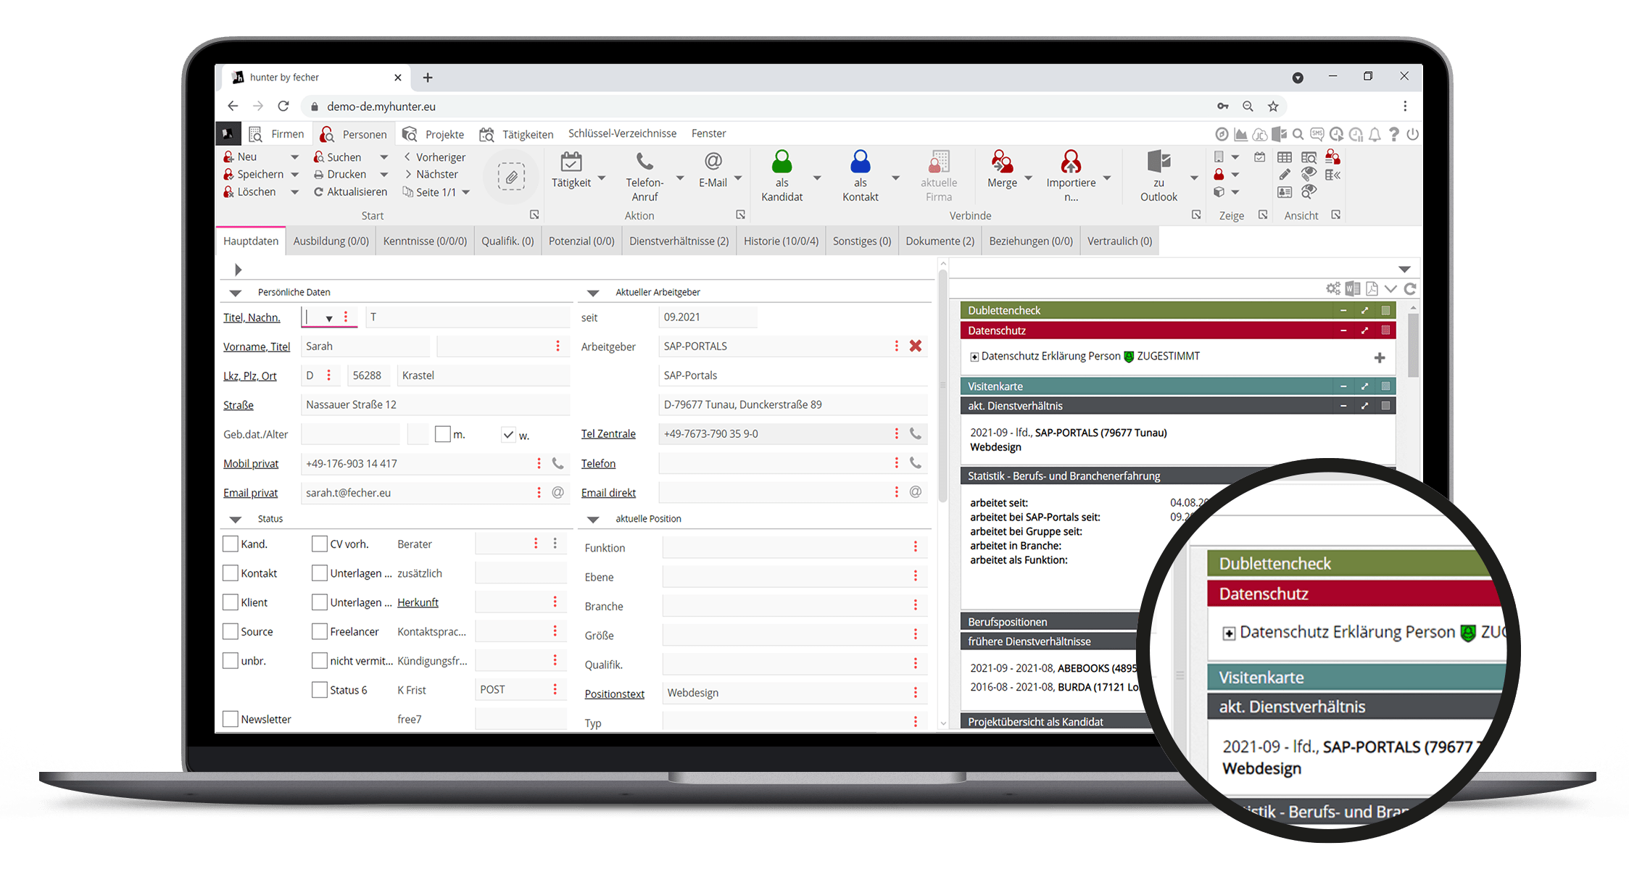Open the 'Neu' dropdown arrow
The width and height of the screenshot is (1629, 869).
click(294, 156)
